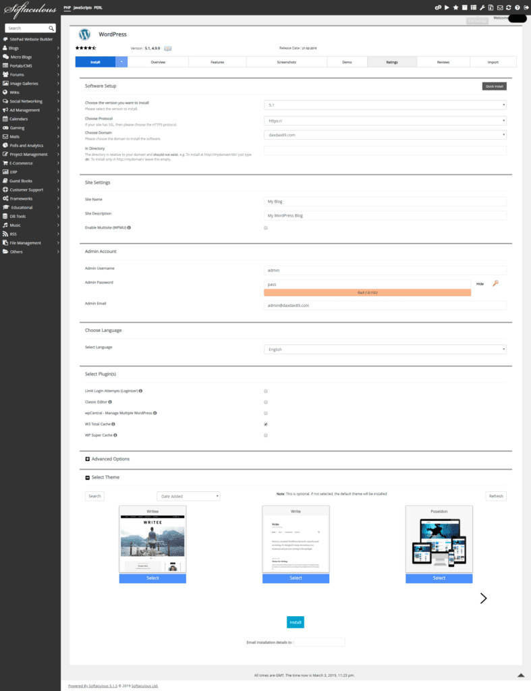Open the Choose Protocol dropdown
Screen dimensions: 531x691
pyautogui.click(x=385, y=120)
